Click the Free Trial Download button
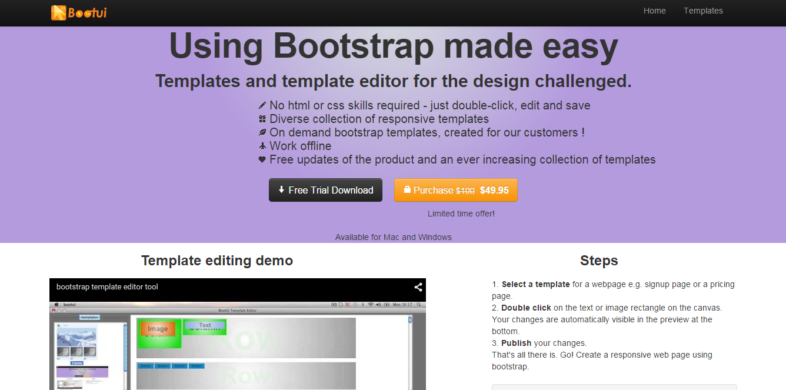The image size is (786, 390). (x=325, y=190)
